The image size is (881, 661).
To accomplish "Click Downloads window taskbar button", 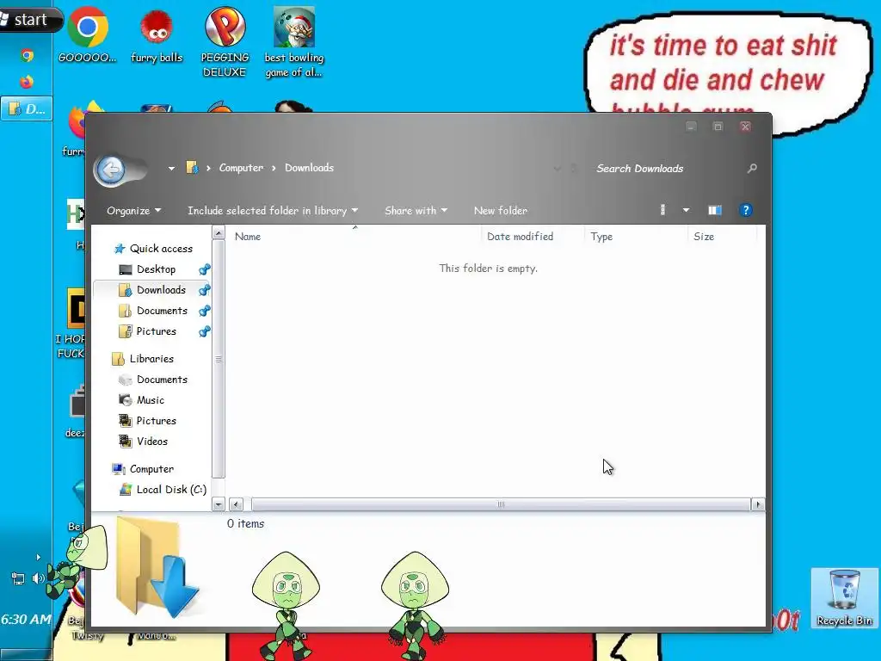I will pyautogui.click(x=27, y=108).
